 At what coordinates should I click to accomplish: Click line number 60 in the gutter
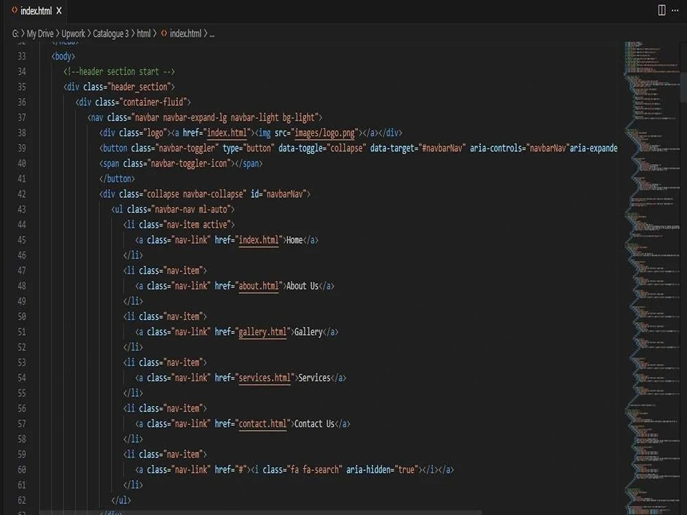(x=22, y=470)
